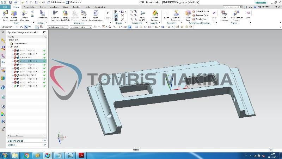Expand the Dependencies section
The width and height of the screenshot is (282, 159).
coord(27,141)
